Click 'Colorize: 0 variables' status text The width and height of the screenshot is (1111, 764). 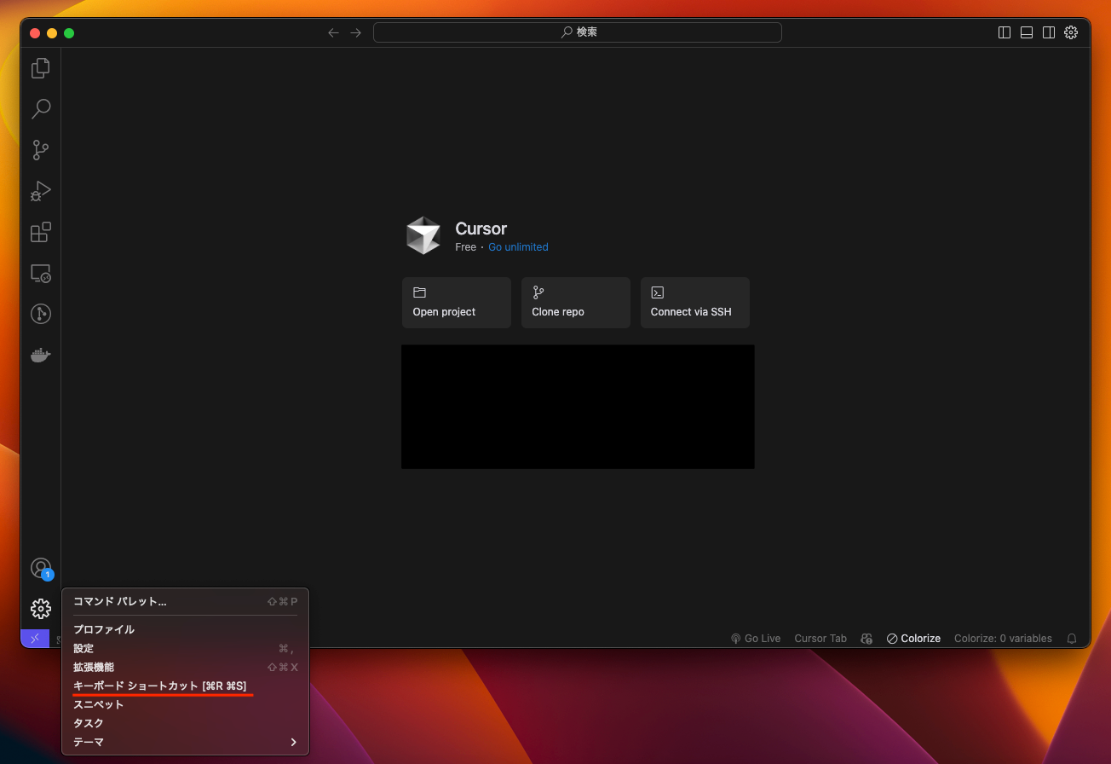[1003, 638]
